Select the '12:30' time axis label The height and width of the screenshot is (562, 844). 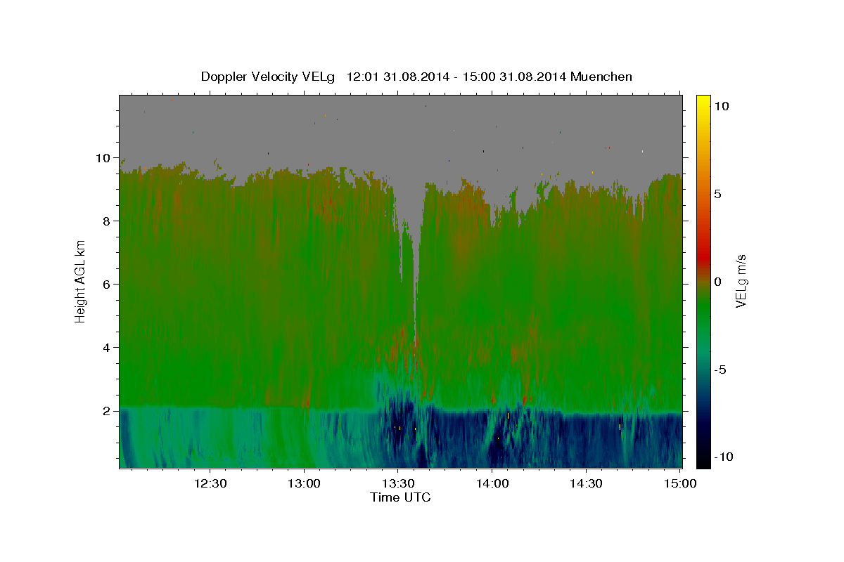210,483
